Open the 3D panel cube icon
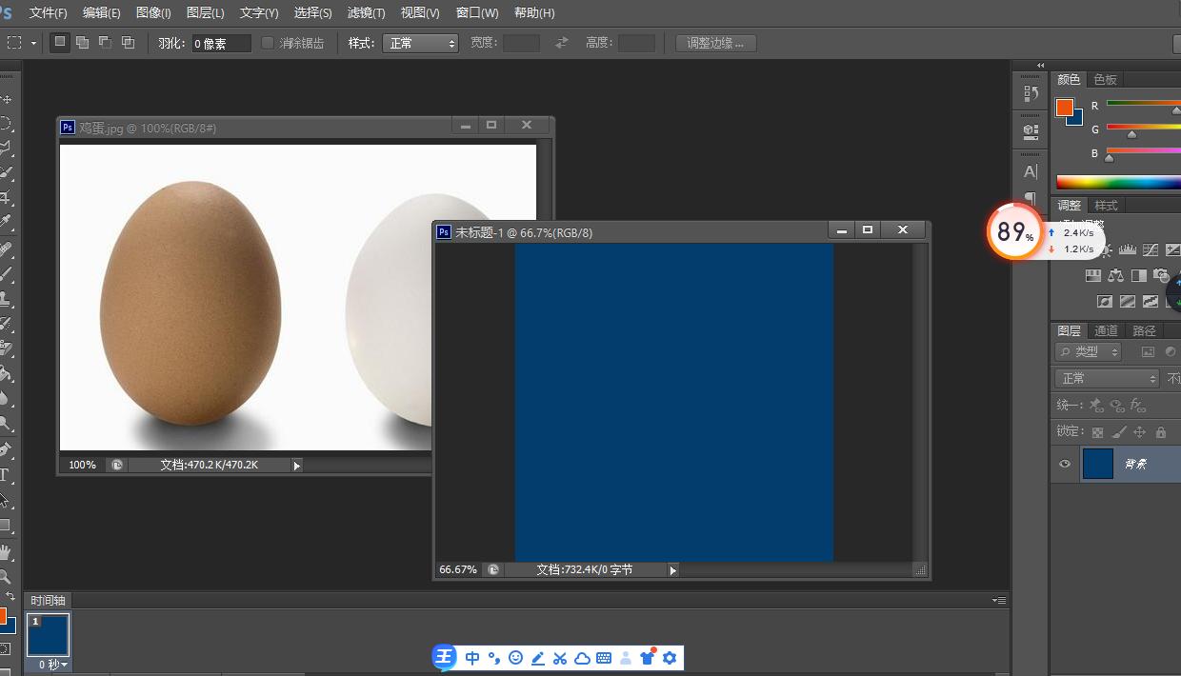This screenshot has height=676, width=1181. pos(1030,131)
